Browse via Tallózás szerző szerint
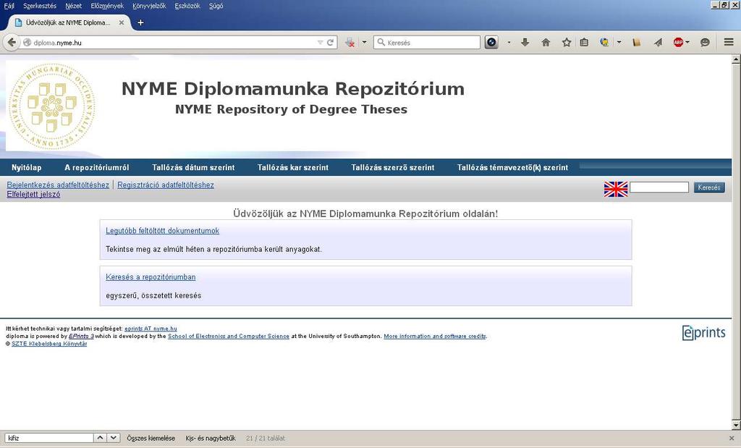The image size is (741, 448). tap(393, 167)
